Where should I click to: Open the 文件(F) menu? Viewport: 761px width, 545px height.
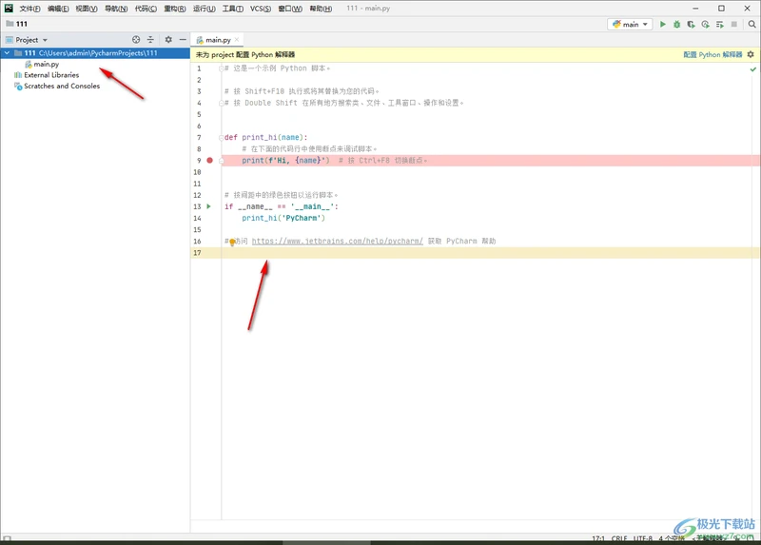[29, 9]
